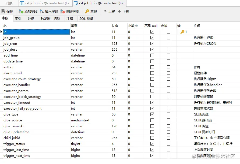The height and width of the screenshot is (164, 240).
Task: Click the Move Up (上移) arrow icon
Action: (105, 11)
